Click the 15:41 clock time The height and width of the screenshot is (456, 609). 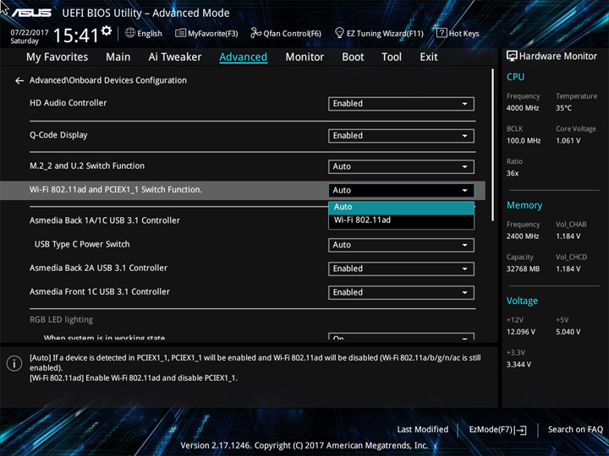(76, 35)
